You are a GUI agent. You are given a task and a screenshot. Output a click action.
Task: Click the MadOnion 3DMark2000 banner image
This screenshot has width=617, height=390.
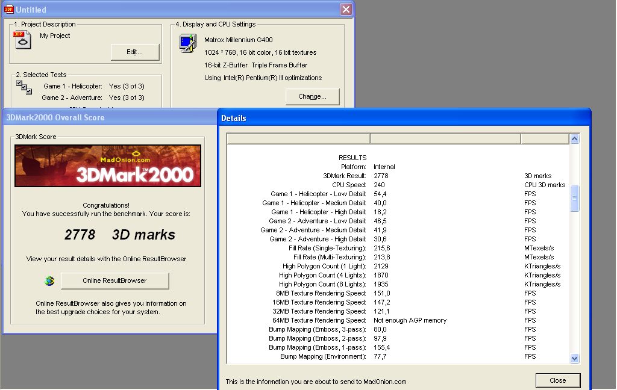coord(108,166)
